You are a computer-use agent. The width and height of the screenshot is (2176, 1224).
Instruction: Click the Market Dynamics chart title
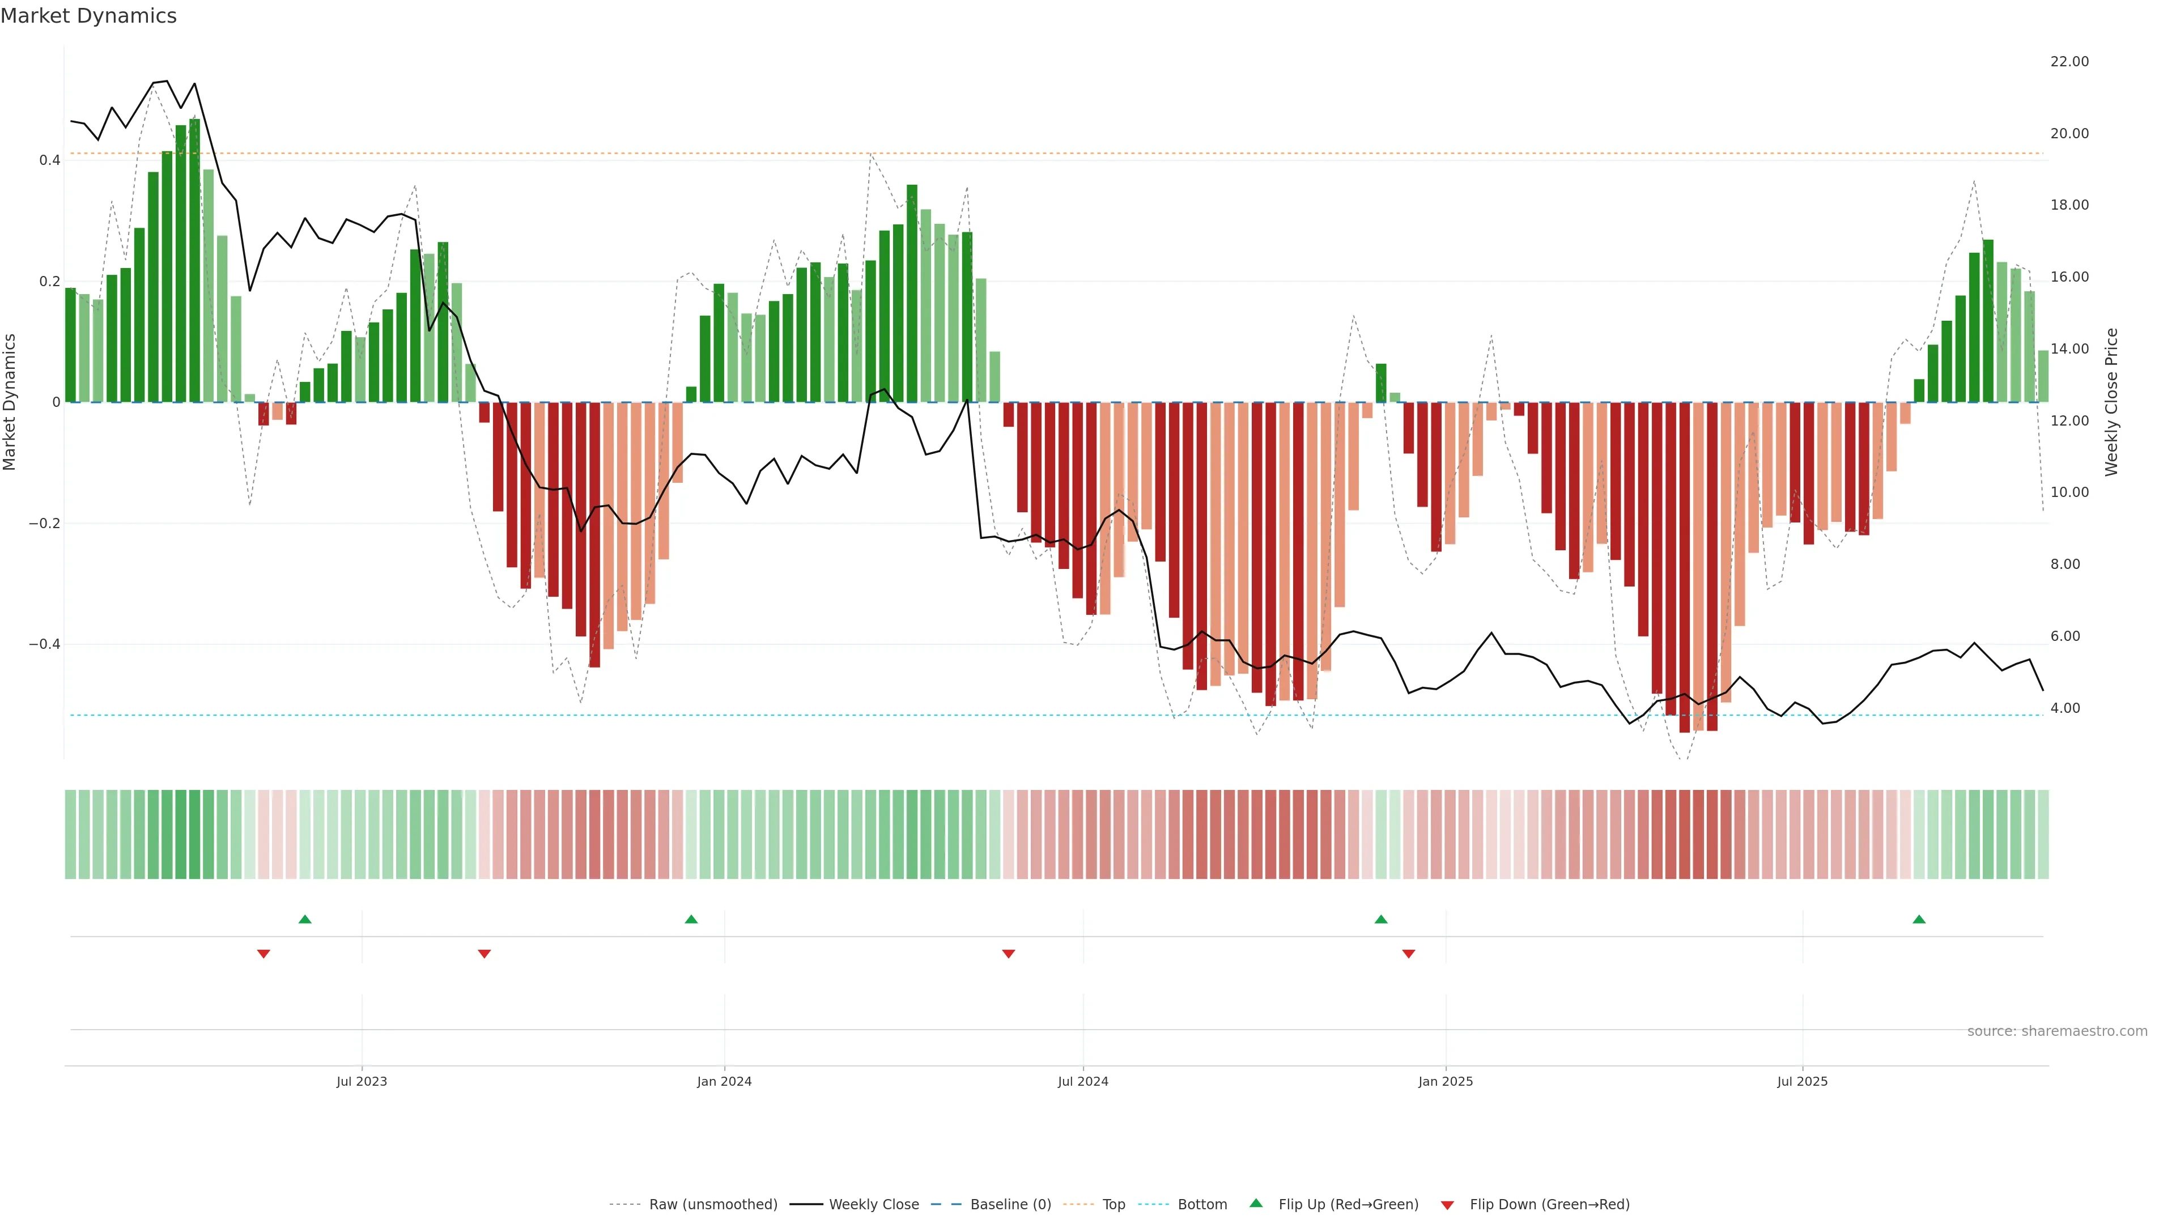point(89,16)
